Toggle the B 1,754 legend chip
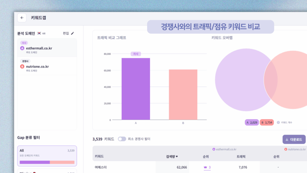This screenshot has width=307, height=173. [267, 123]
